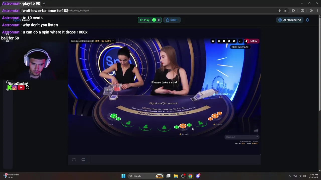
Task: Open the volume tray icon
Action: point(304,176)
